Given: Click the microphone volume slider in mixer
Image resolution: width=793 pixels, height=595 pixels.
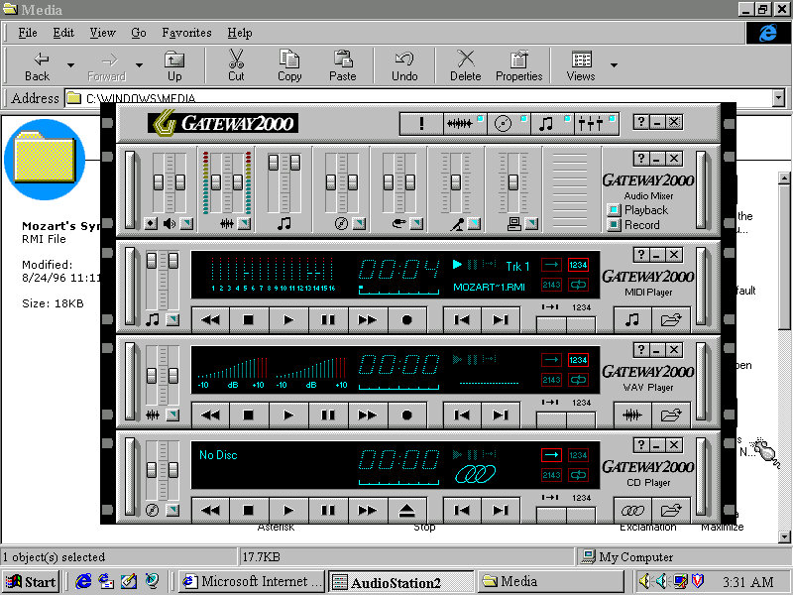Looking at the screenshot, I should point(456,183).
